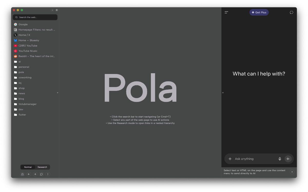Start a temporary chat with dashed circle icon
308x192 pixels.
(x=292, y=12)
